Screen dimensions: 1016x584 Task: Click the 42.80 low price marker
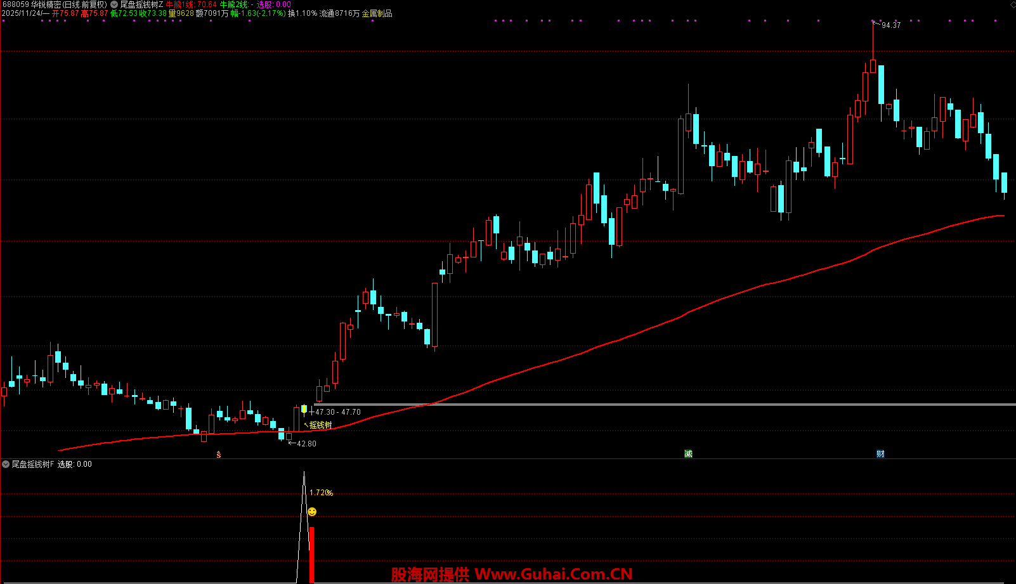306,444
